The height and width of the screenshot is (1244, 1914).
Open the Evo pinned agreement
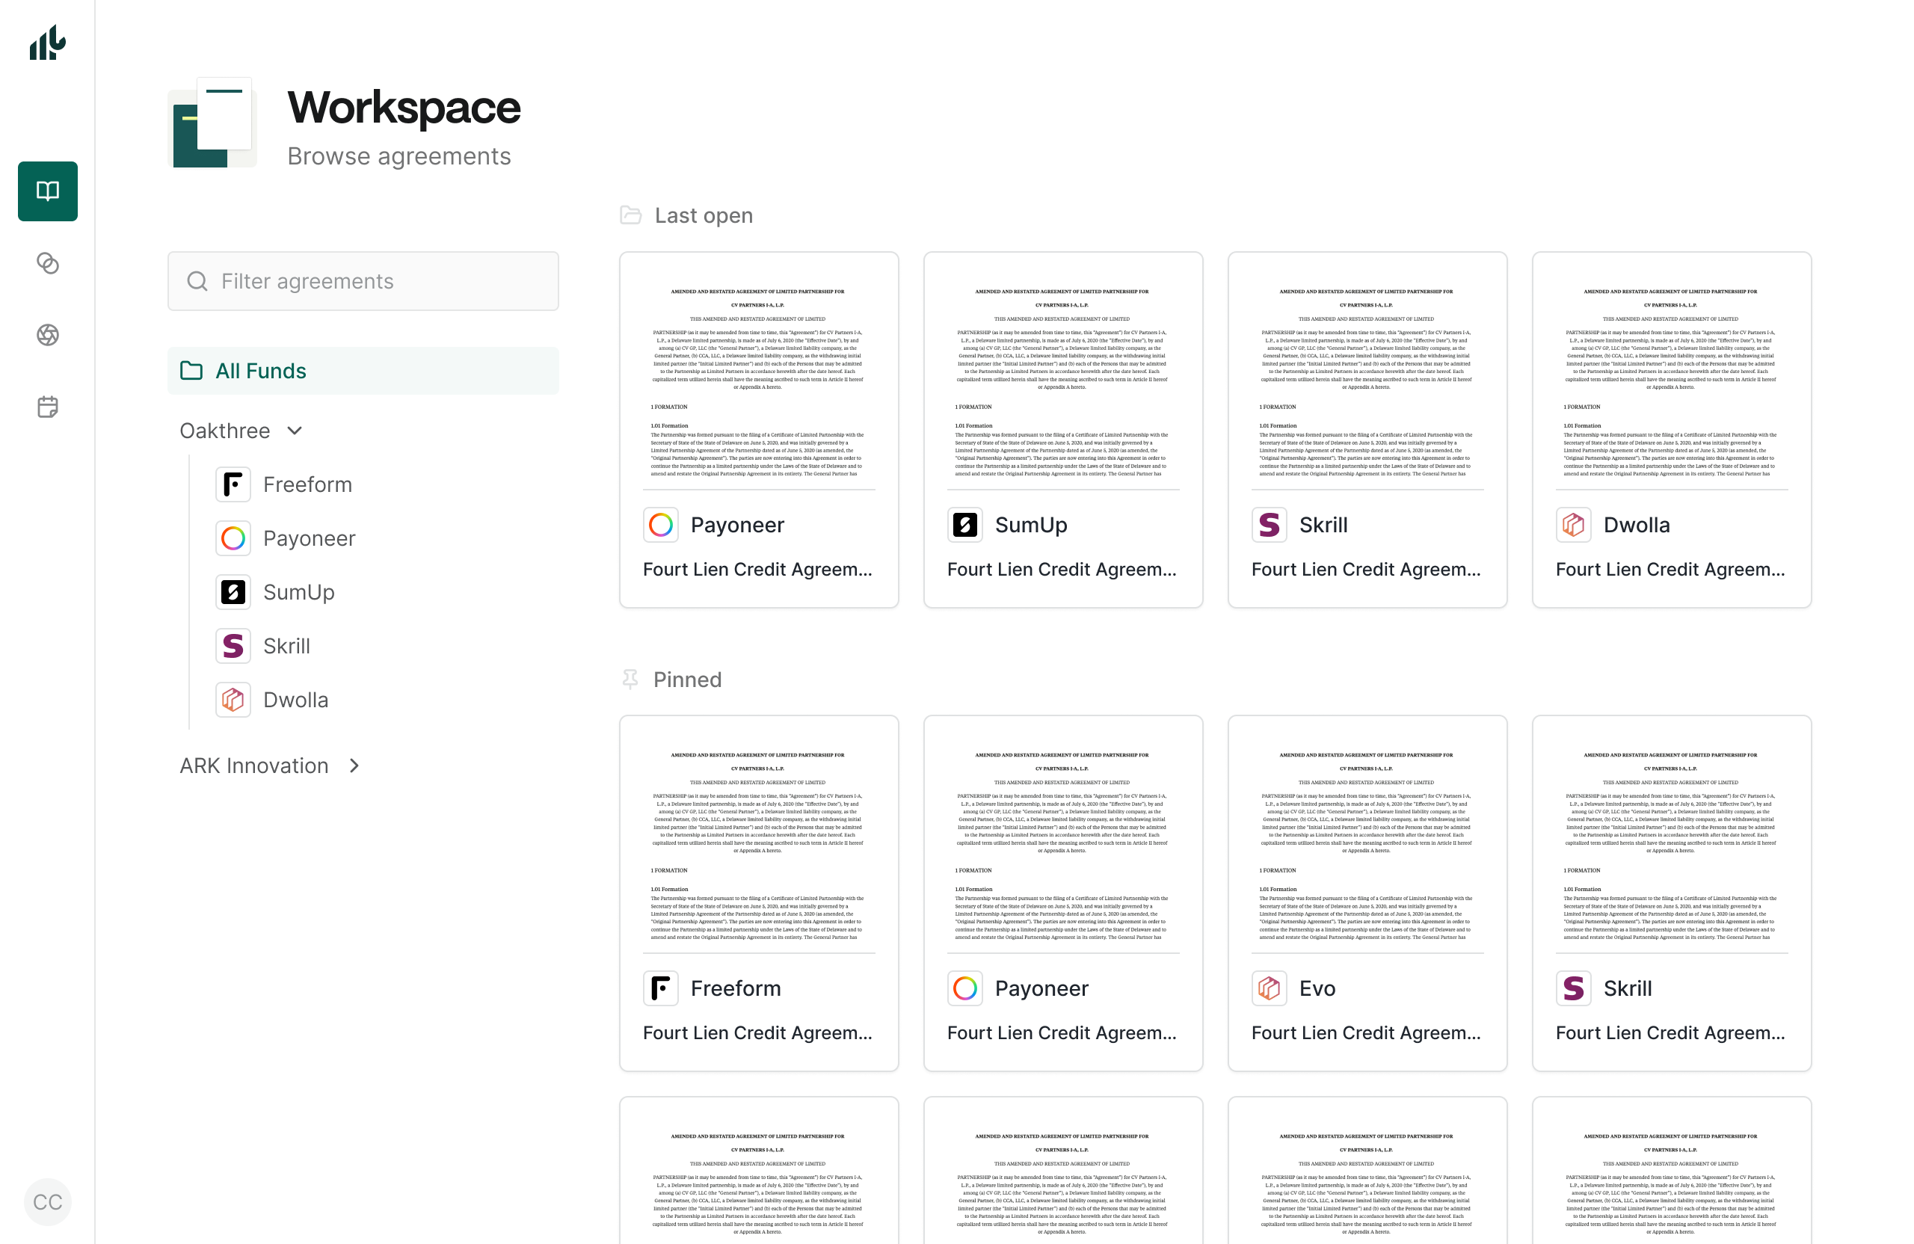tap(1366, 893)
